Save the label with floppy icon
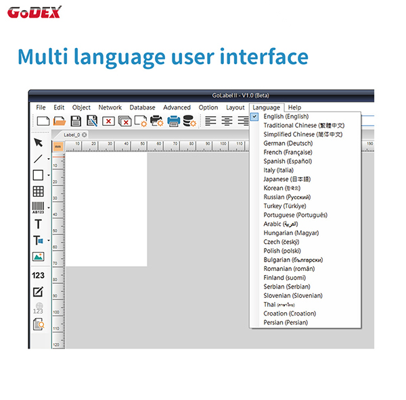This screenshot has width=406, height=400. (x=76, y=121)
